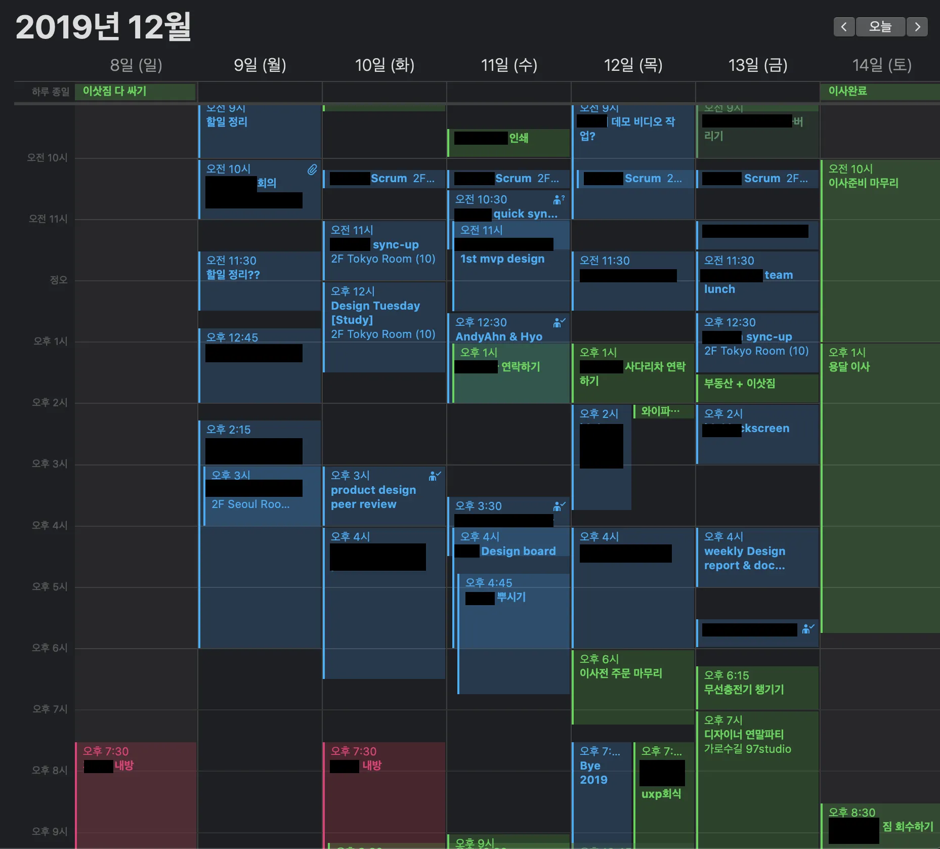Image resolution: width=940 pixels, height=849 pixels.
Task: Open Monday 오후 3시 2F Seoul Room event
Action: click(x=262, y=496)
